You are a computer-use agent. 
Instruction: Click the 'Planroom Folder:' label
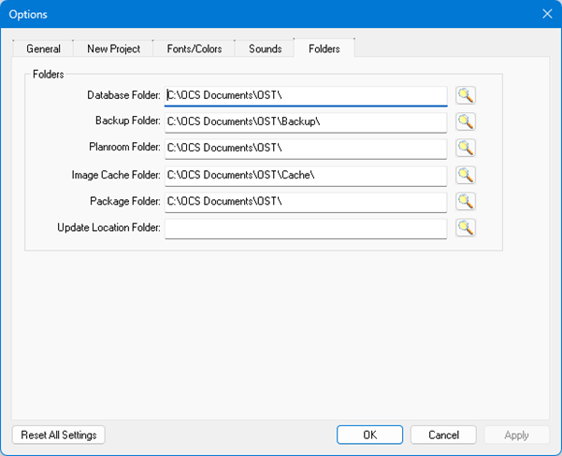(124, 148)
